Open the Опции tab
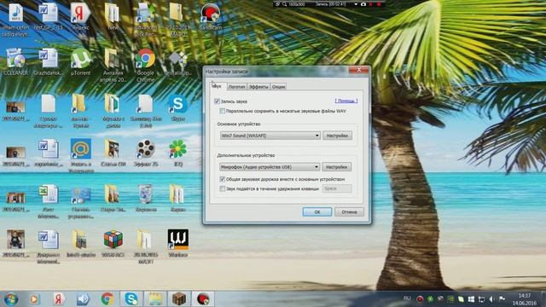This screenshot has width=546, height=307. tap(278, 87)
